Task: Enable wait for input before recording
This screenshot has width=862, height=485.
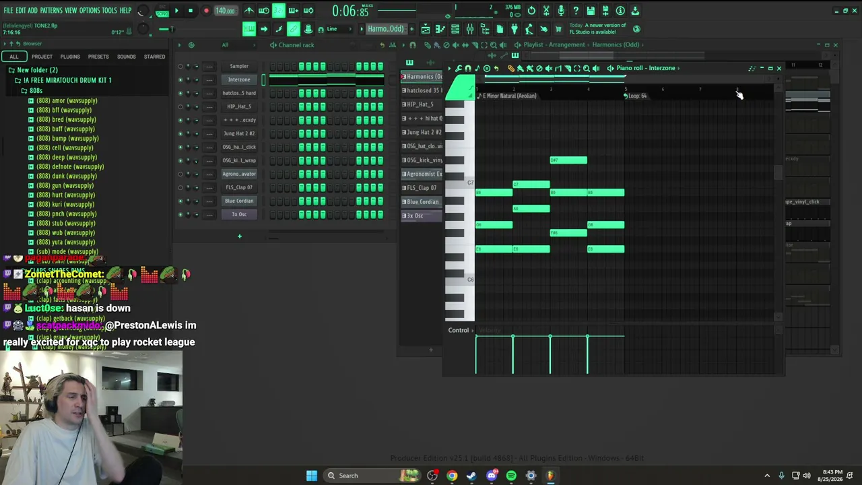Action: coord(264,11)
